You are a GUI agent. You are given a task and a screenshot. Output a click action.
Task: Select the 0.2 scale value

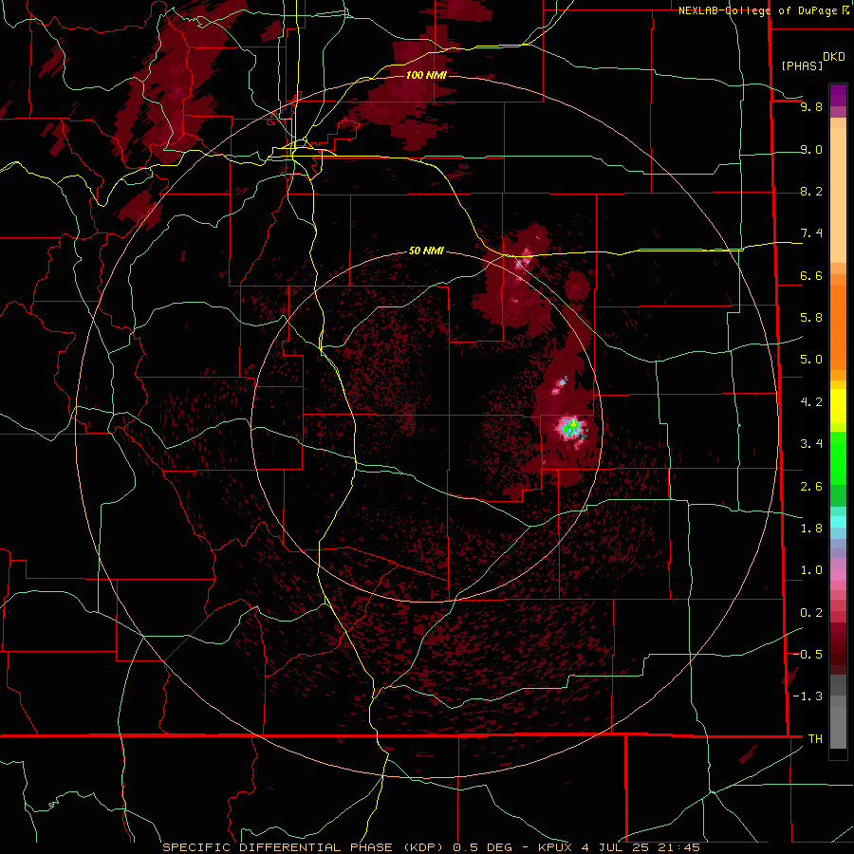(x=811, y=612)
